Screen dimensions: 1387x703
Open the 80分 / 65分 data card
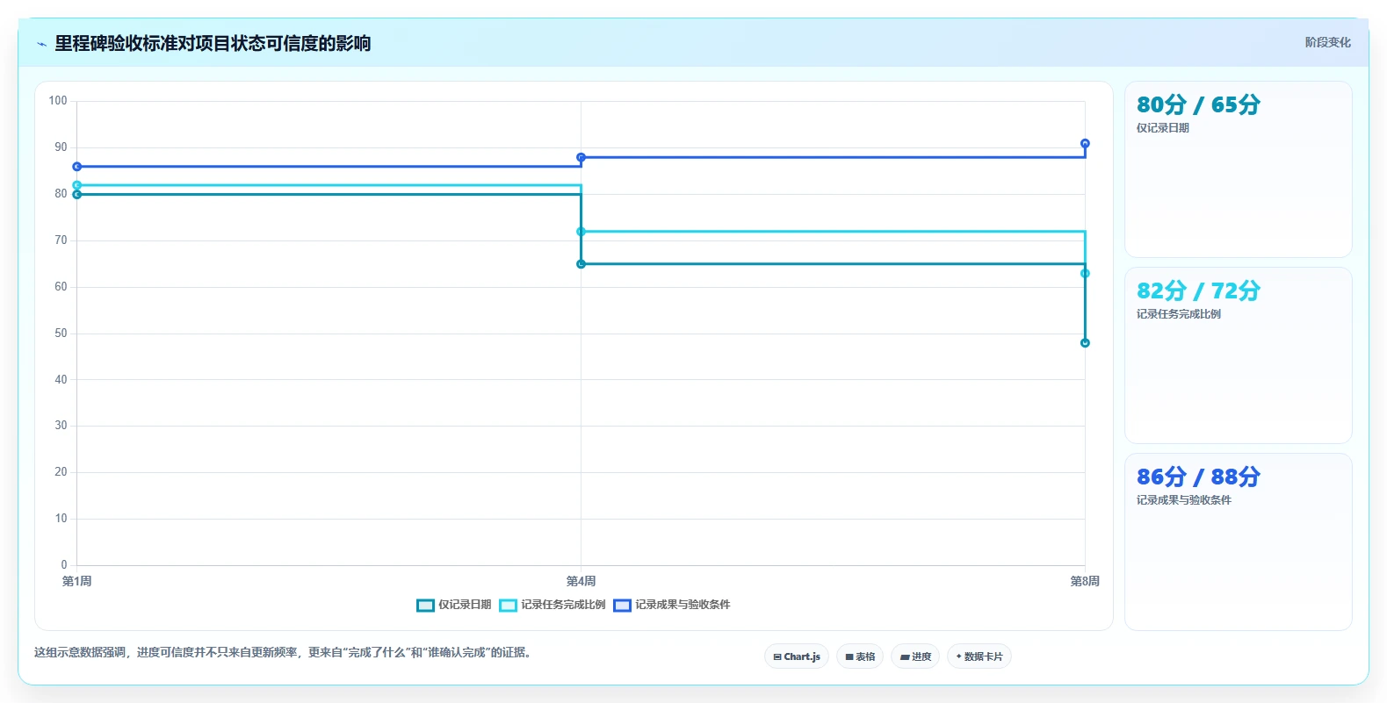click(x=1238, y=169)
